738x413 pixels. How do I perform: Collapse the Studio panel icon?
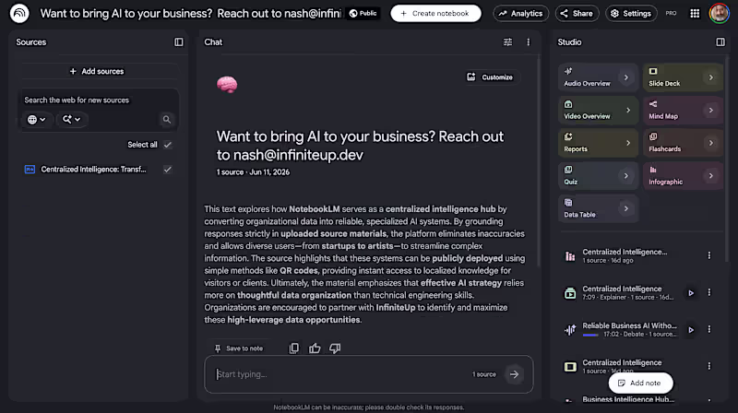pyautogui.click(x=720, y=42)
